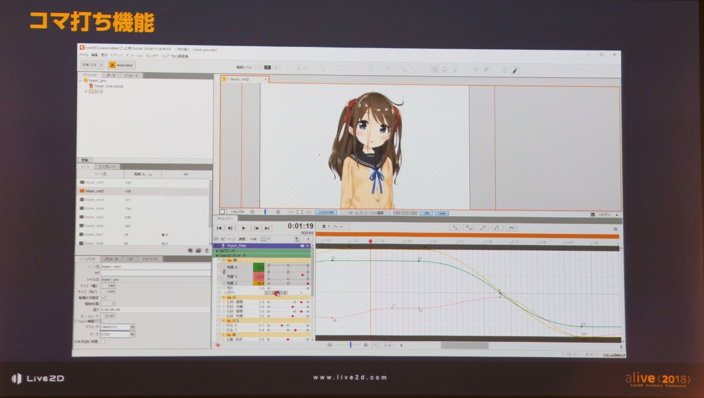Viewport: 704px width, 398px height.
Task: Toggle the hiyori_free track eye visibility
Action: 302,246
